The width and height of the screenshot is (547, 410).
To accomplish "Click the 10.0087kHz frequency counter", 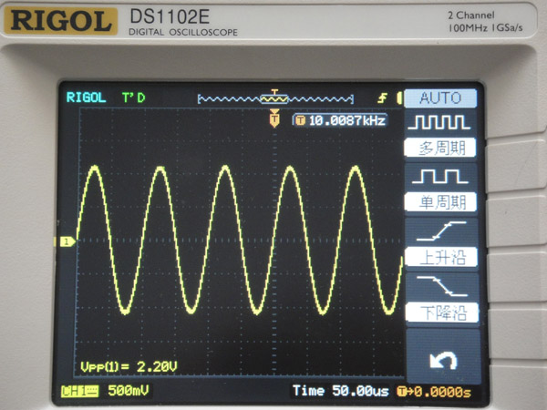I will click(339, 120).
